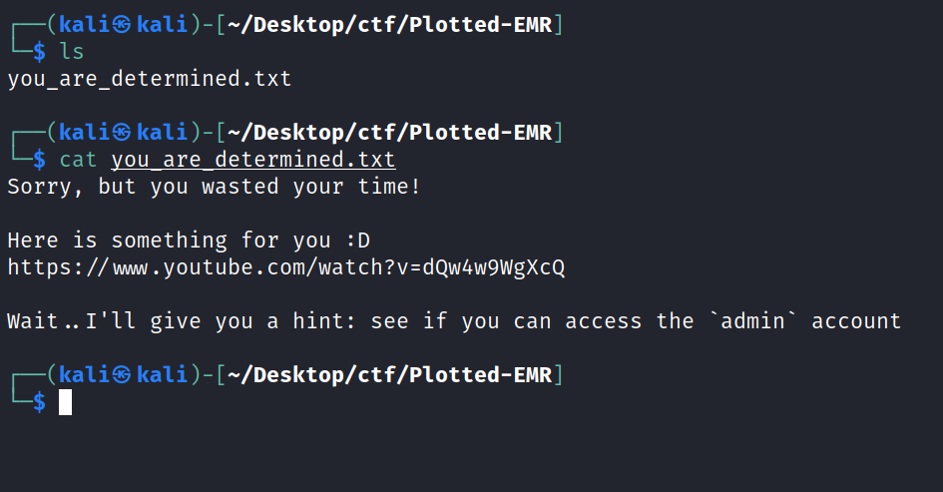Click the Kali skull symbol in the first prompt
Image resolution: width=943 pixels, height=492 pixels.
[122, 24]
